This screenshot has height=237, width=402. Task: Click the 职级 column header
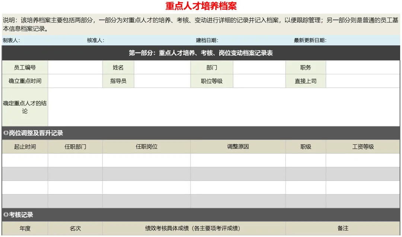click(x=306, y=147)
